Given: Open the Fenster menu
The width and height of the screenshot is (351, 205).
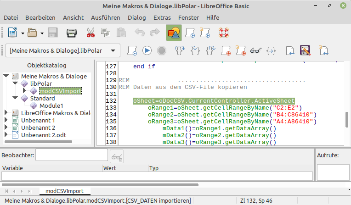Looking at the screenshot, I should (188, 18).
